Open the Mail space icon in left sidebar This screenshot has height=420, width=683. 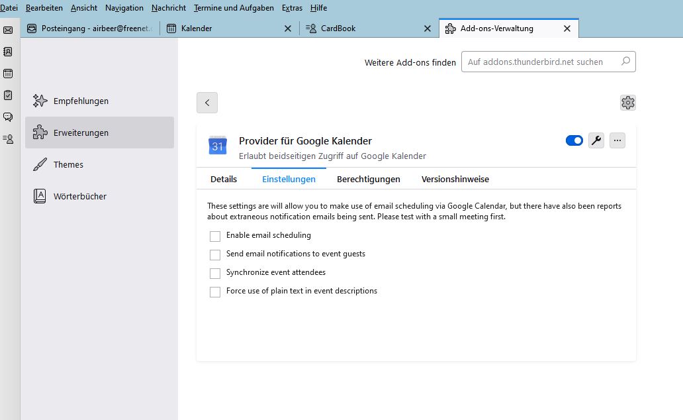click(x=8, y=30)
